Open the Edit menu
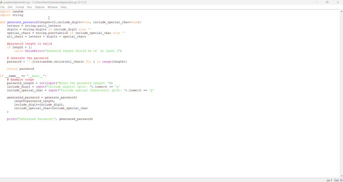The width and height of the screenshot is (343, 182). click(x=10, y=7)
